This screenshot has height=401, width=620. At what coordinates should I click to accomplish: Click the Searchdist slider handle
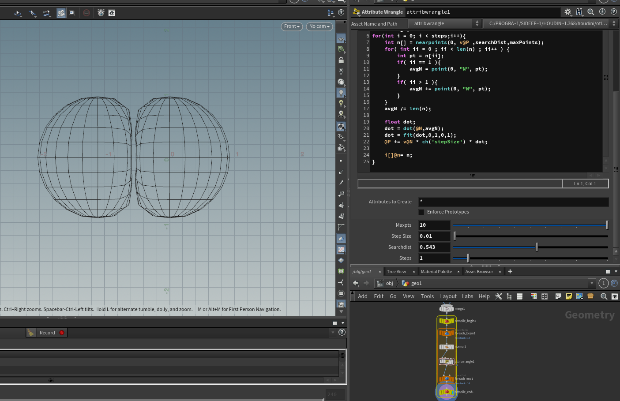click(x=537, y=247)
